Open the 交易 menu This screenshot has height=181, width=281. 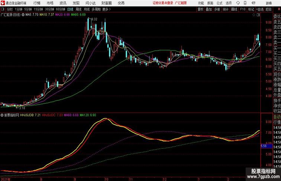coord(121,3)
